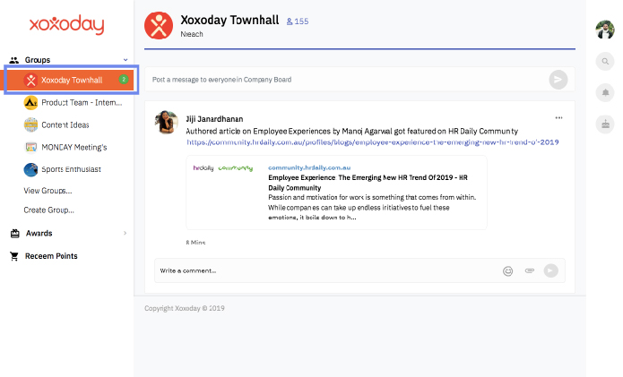Click the Xoxoday Townhall header logo
623x377 pixels.
[x=159, y=26]
